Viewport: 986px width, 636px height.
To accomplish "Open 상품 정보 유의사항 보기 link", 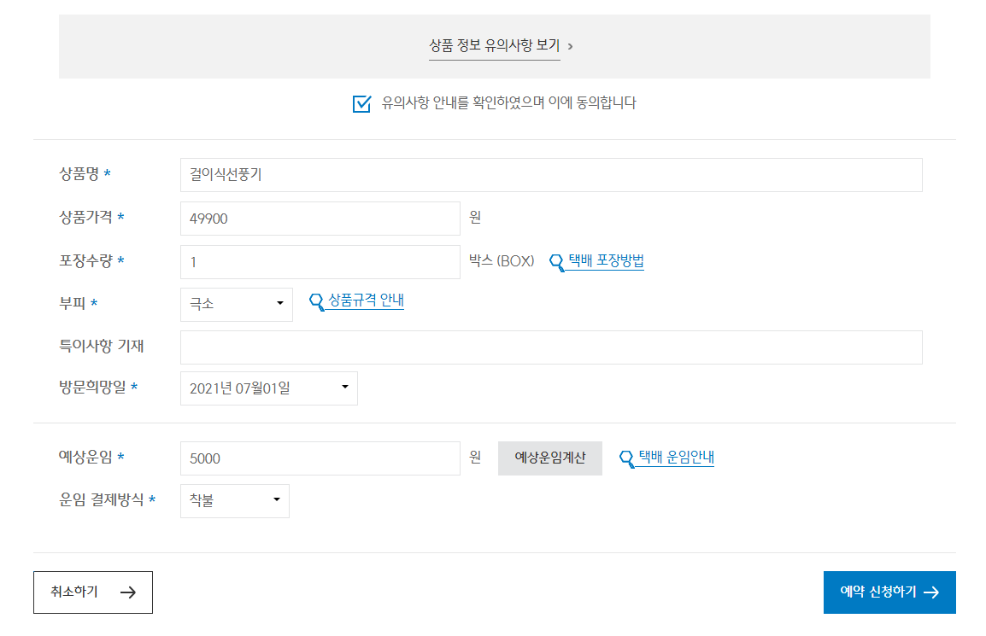I will click(494, 46).
